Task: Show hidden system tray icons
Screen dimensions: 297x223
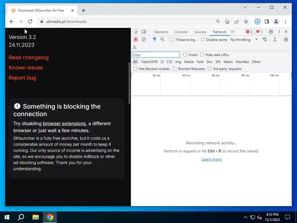Action: (245, 217)
